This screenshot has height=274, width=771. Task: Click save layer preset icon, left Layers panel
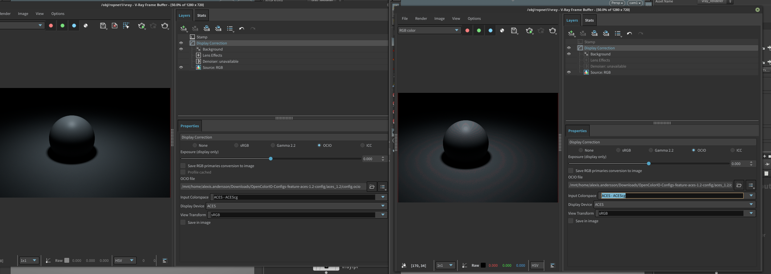pos(207,29)
